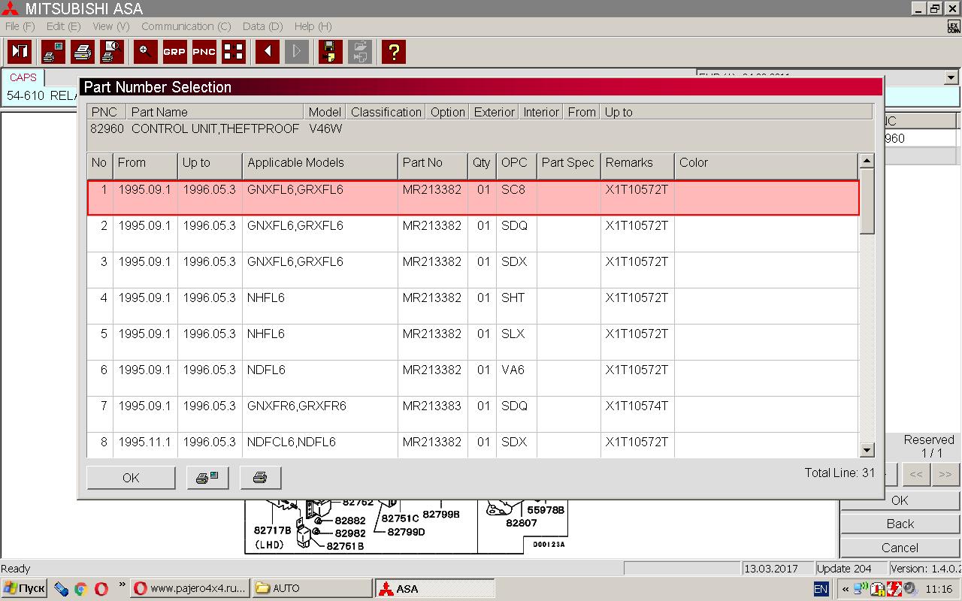The width and height of the screenshot is (962, 601).
Task: Click the save floppy disk toolbar icon
Action: point(330,52)
